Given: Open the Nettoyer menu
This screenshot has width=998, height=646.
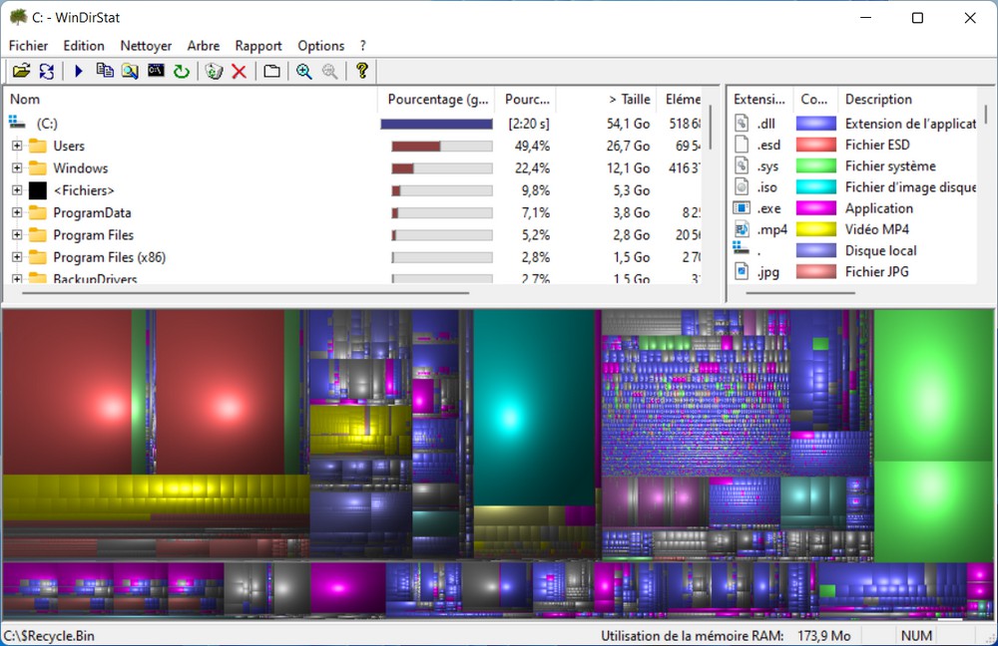Looking at the screenshot, I should 146,46.
